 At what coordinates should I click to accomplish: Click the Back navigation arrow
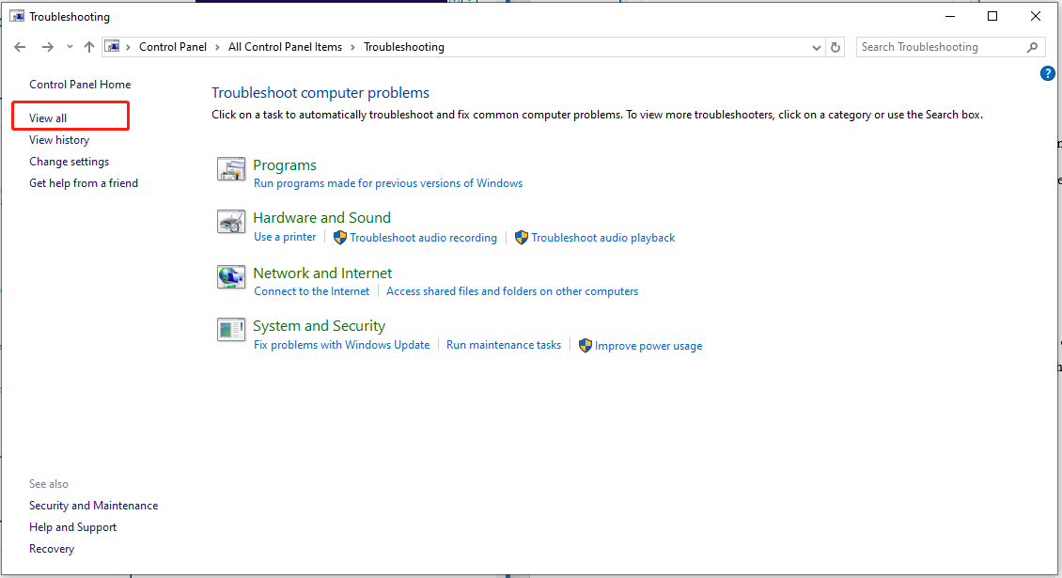click(21, 47)
